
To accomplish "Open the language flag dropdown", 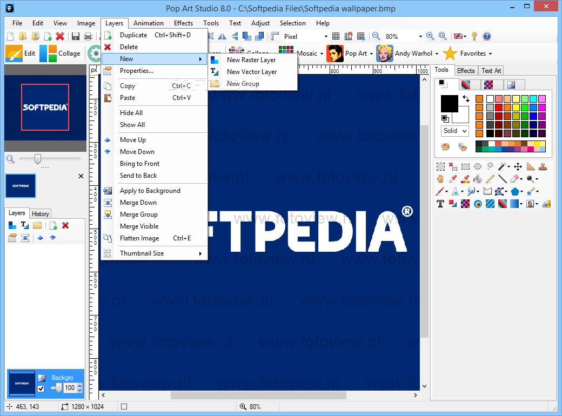I will [x=460, y=36].
